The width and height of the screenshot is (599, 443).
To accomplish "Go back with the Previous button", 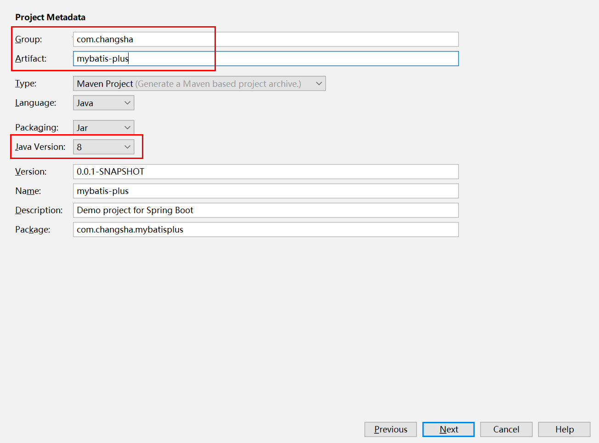I will [390, 429].
